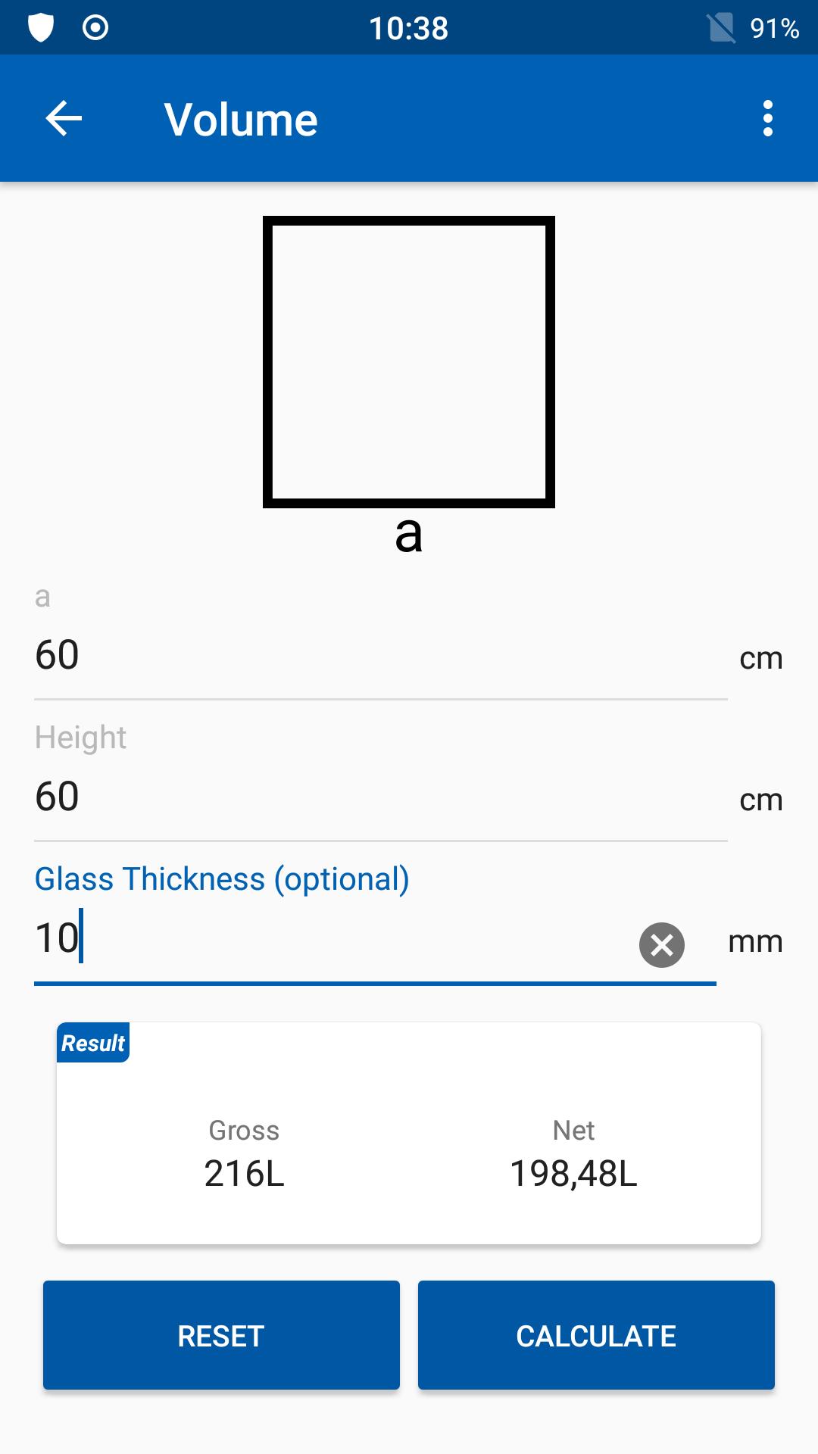Select the Result label on the output card
Image resolution: width=818 pixels, height=1454 pixels.
[93, 1043]
